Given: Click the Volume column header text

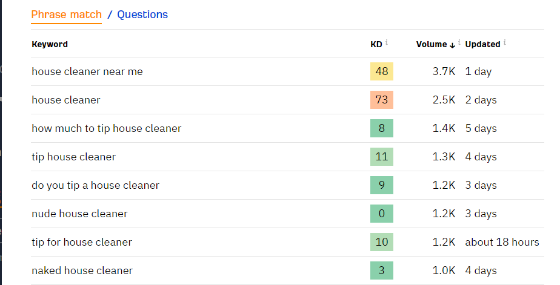Looking at the screenshot, I should tap(432, 44).
